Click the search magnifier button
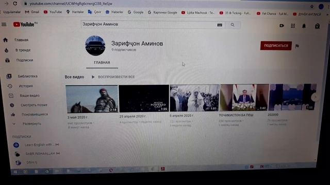 pyautogui.click(x=233, y=25)
